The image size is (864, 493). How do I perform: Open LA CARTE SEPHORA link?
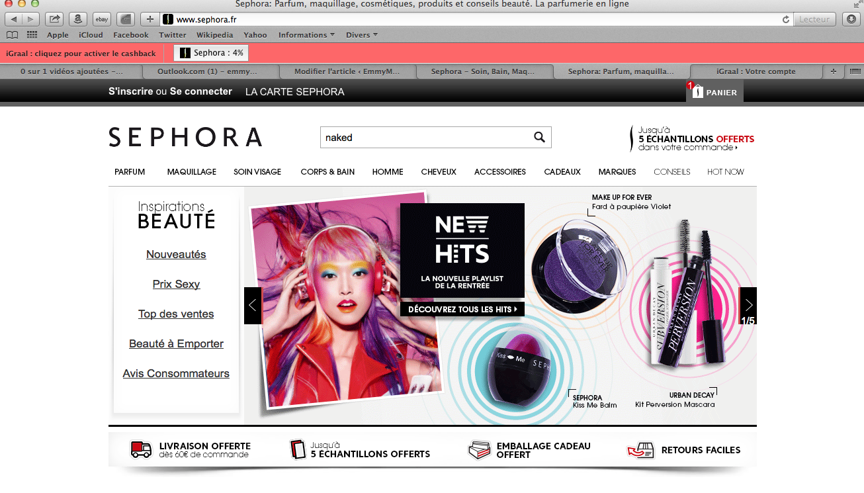pos(295,92)
